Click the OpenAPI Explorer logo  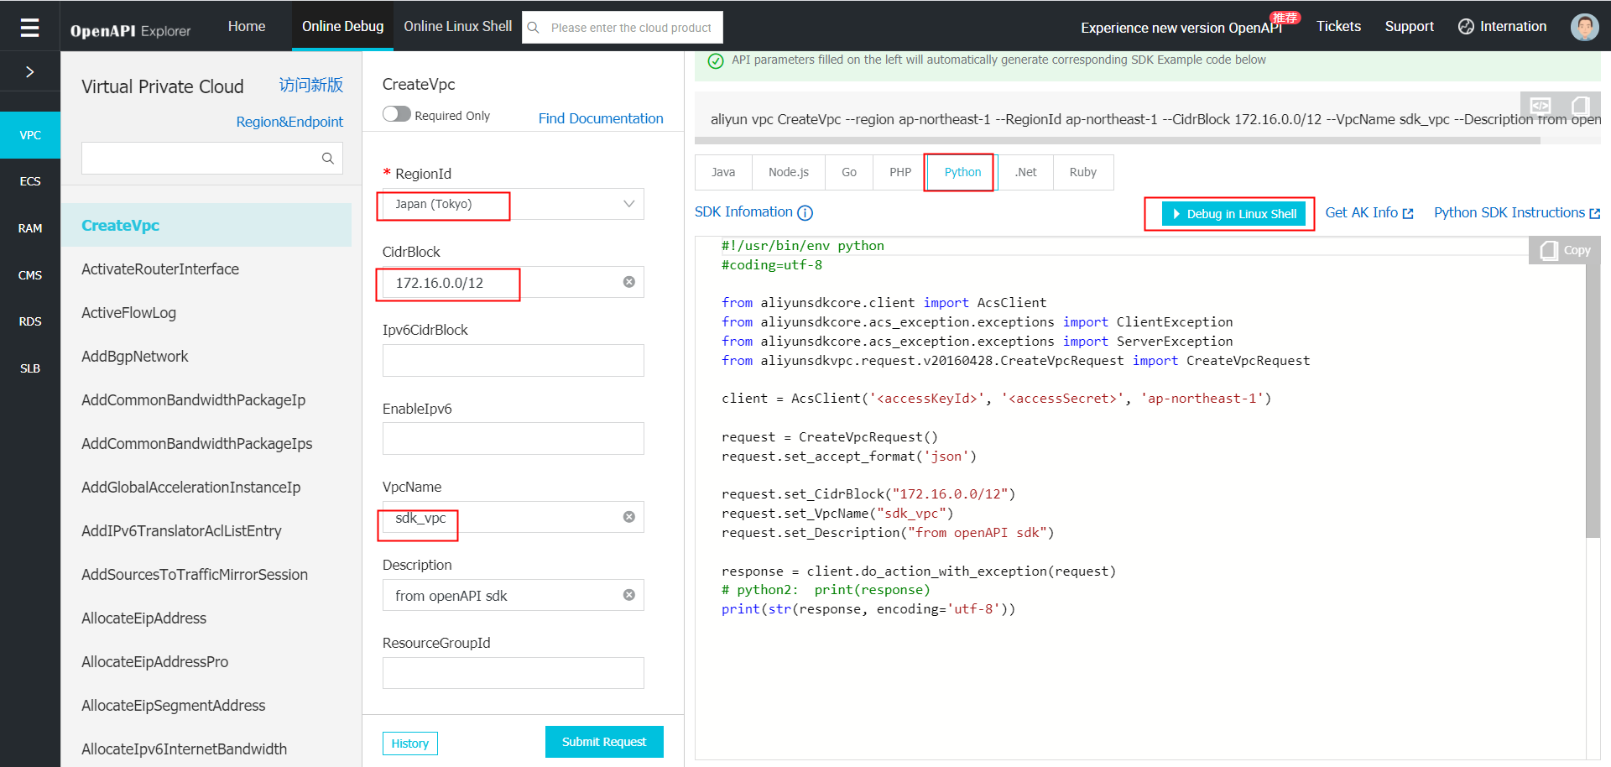[x=130, y=30]
